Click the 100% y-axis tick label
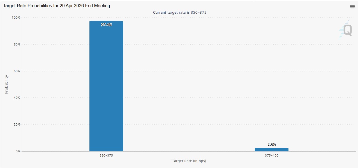The image size is (358, 168). 15,18
